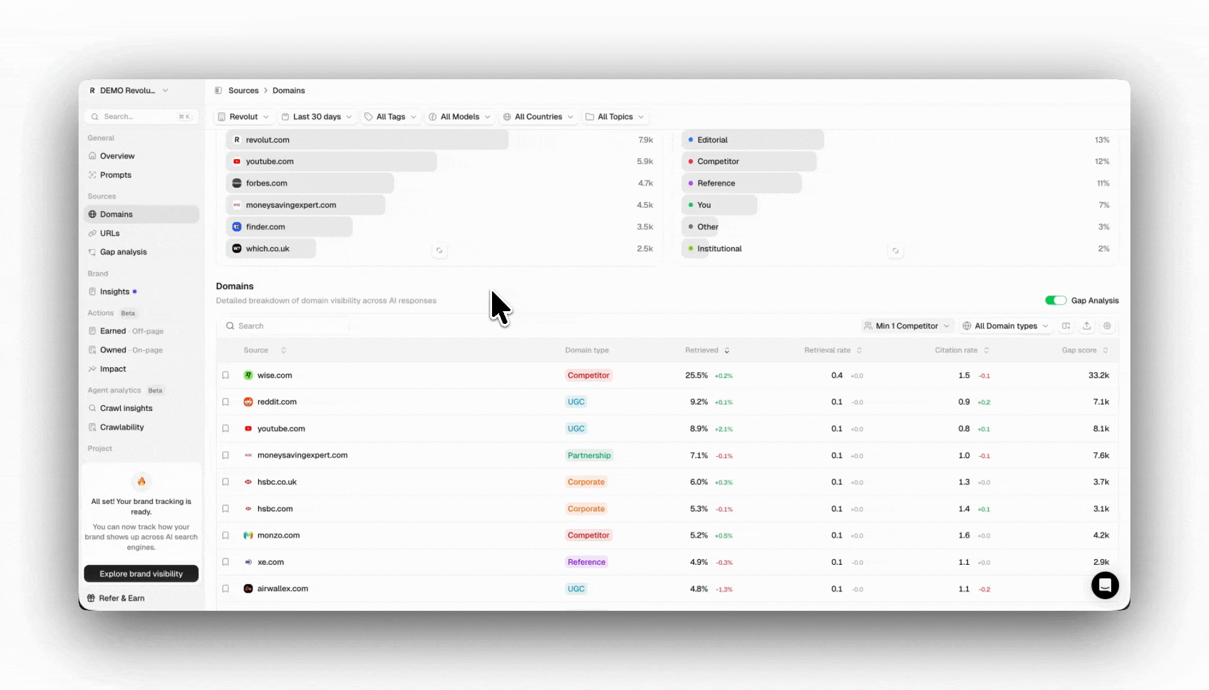
Task: Open the All Tags filter
Action: [390, 117]
